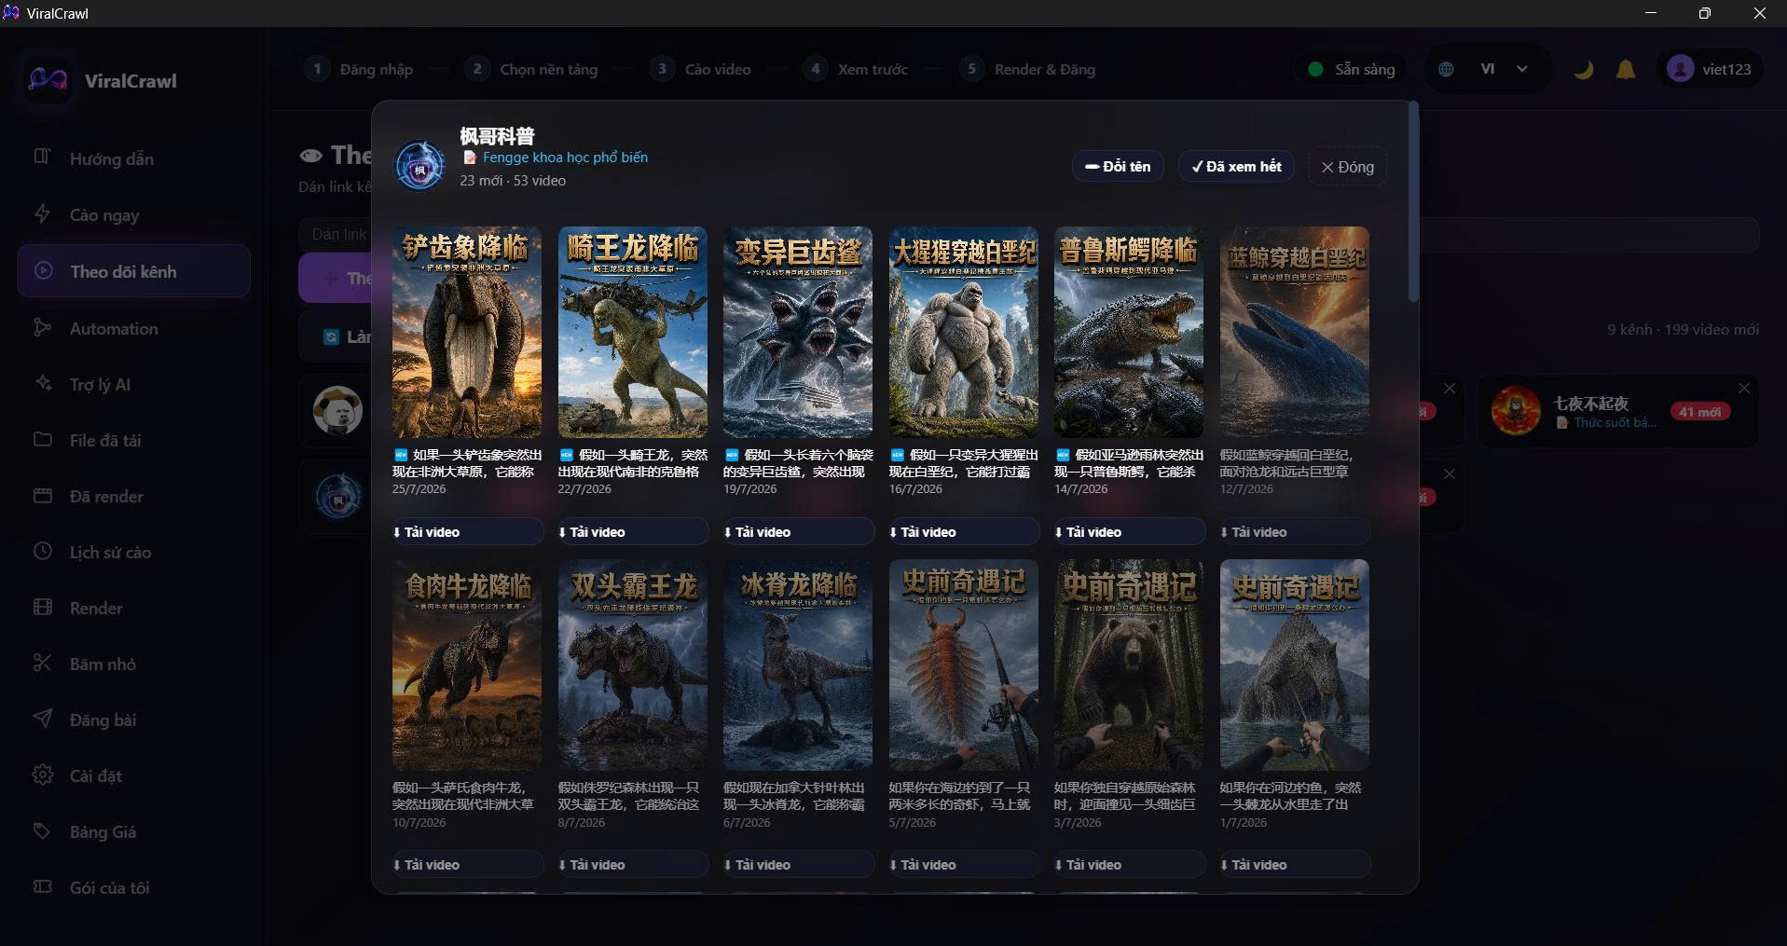Image resolution: width=1787 pixels, height=946 pixels.
Task: Click the globe language icon
Action: pos(1446,69)
